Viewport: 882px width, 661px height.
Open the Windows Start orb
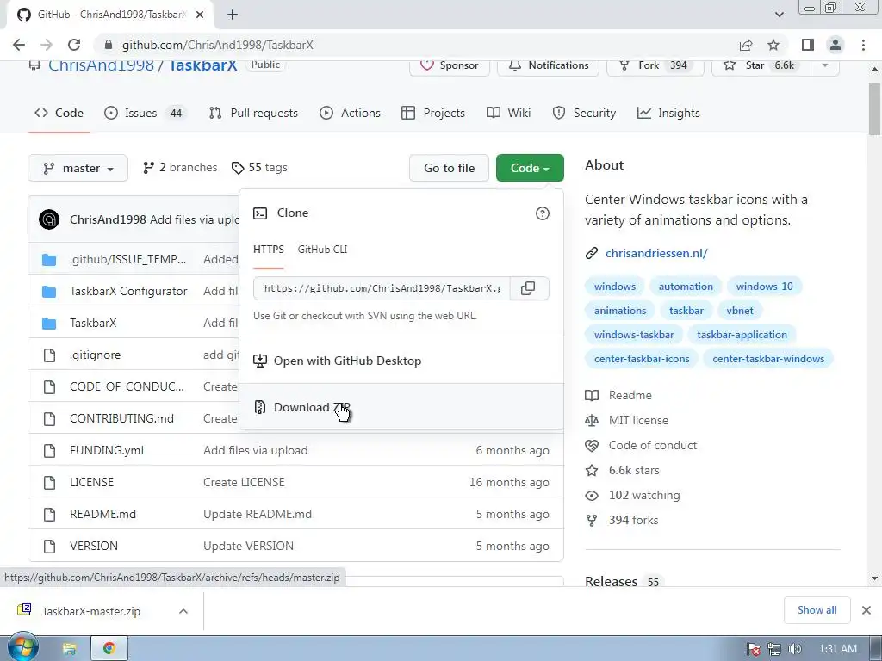23,647
